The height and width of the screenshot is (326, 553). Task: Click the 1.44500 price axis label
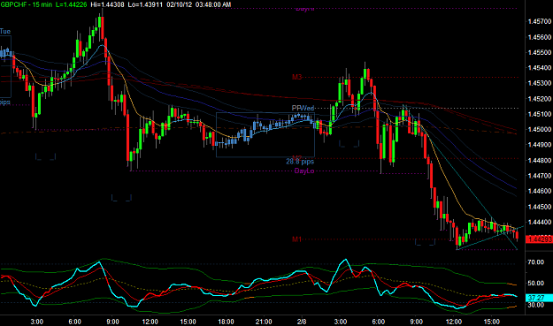[539, 207]
